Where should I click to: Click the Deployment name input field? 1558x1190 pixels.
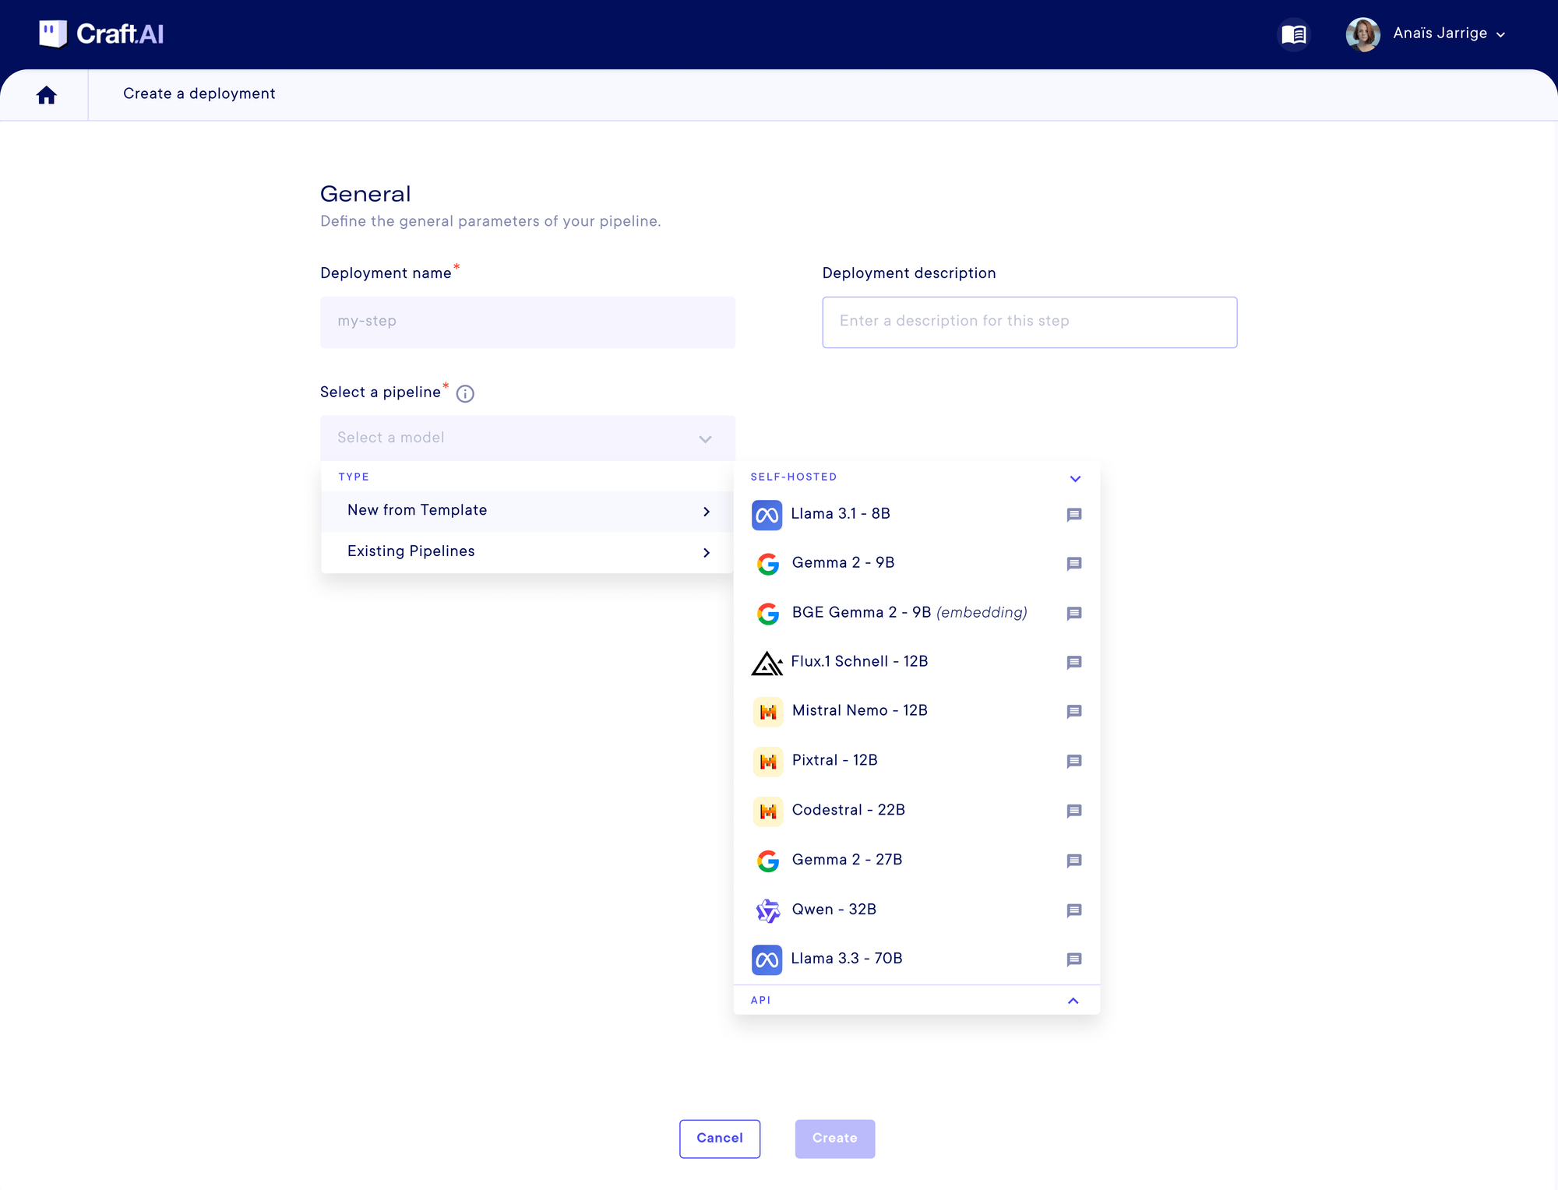click(527, 322)
